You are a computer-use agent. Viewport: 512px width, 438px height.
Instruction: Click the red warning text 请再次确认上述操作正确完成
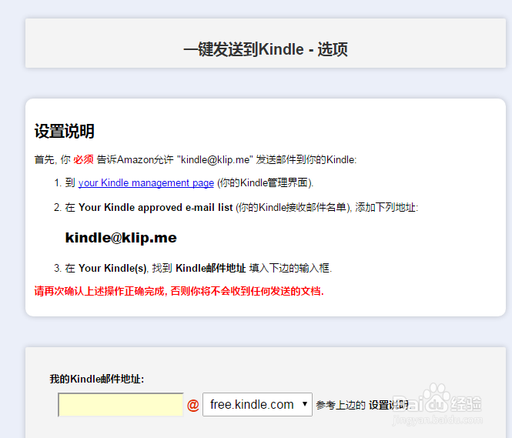[x=179, y=291]
